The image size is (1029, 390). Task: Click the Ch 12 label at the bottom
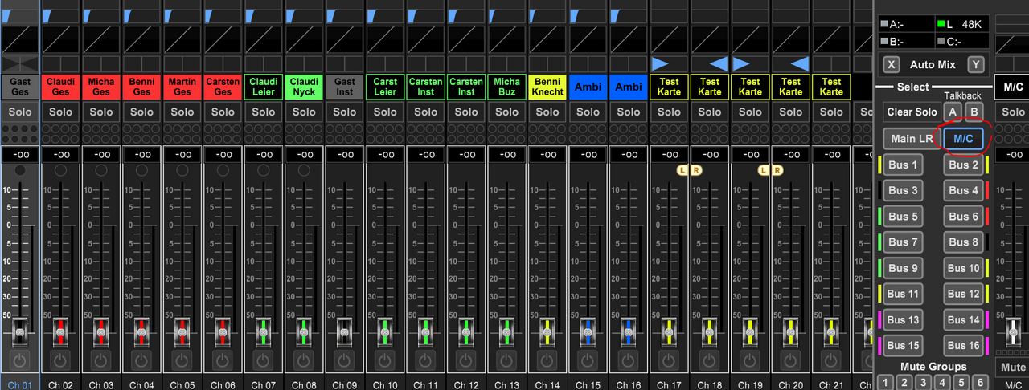click(466, 385)
